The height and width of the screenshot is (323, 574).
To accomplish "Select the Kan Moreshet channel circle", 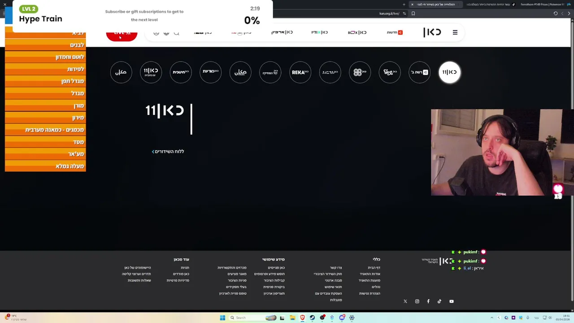I will pyautogui.click(x=210, y=72).
